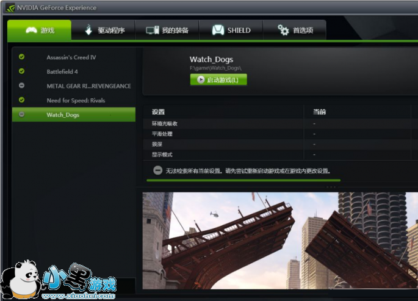418x301 pixels.
Task: Click the computer icon on My Rig tab
Action: 153,30
